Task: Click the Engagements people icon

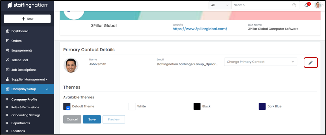Action: 8,50
